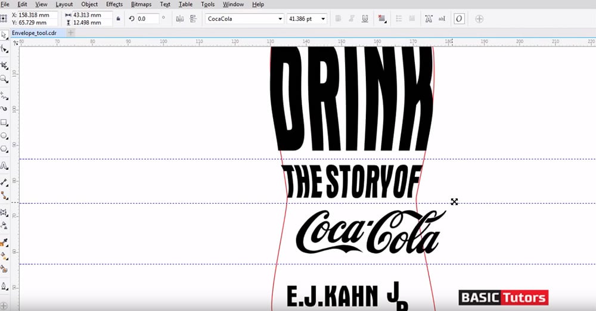Open the Layout menu
596x311 pixels.
click(x=64, y=4)
